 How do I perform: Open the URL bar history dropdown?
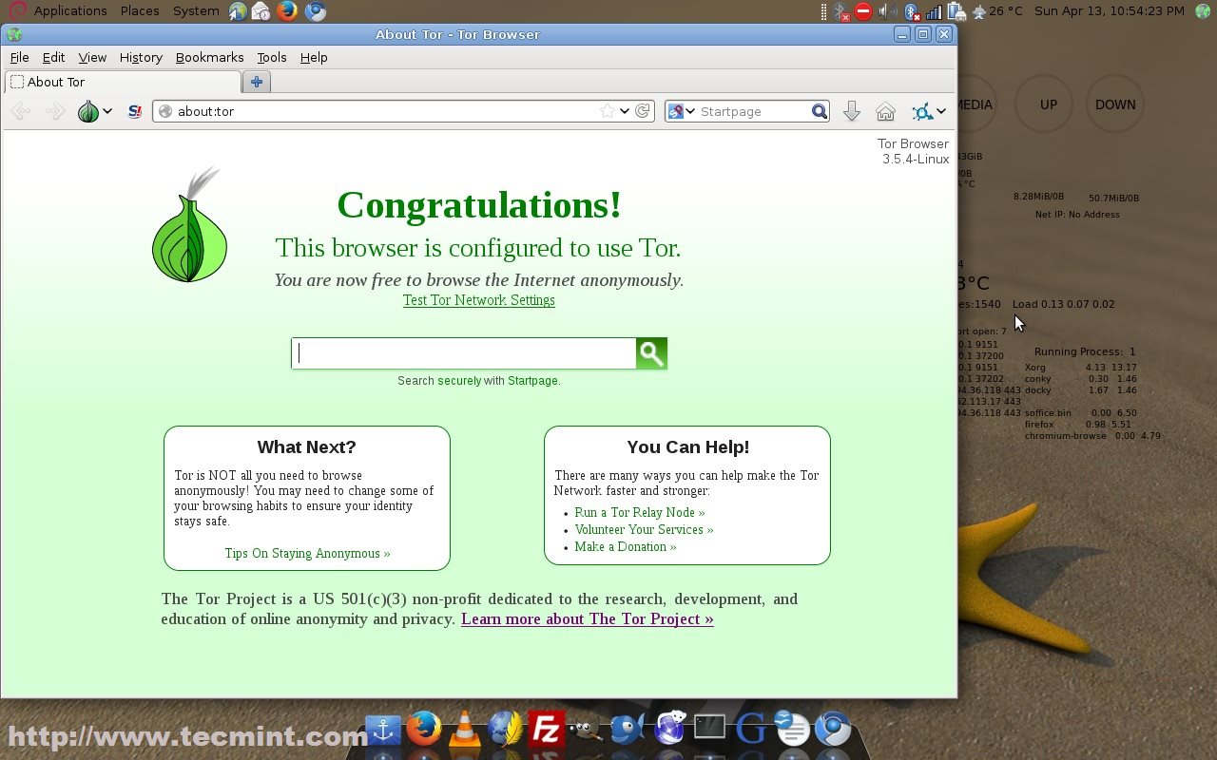(624, 111)
